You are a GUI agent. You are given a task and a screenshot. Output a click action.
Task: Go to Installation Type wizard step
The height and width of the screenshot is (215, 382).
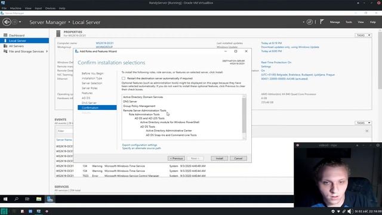[x=92, y=78]
